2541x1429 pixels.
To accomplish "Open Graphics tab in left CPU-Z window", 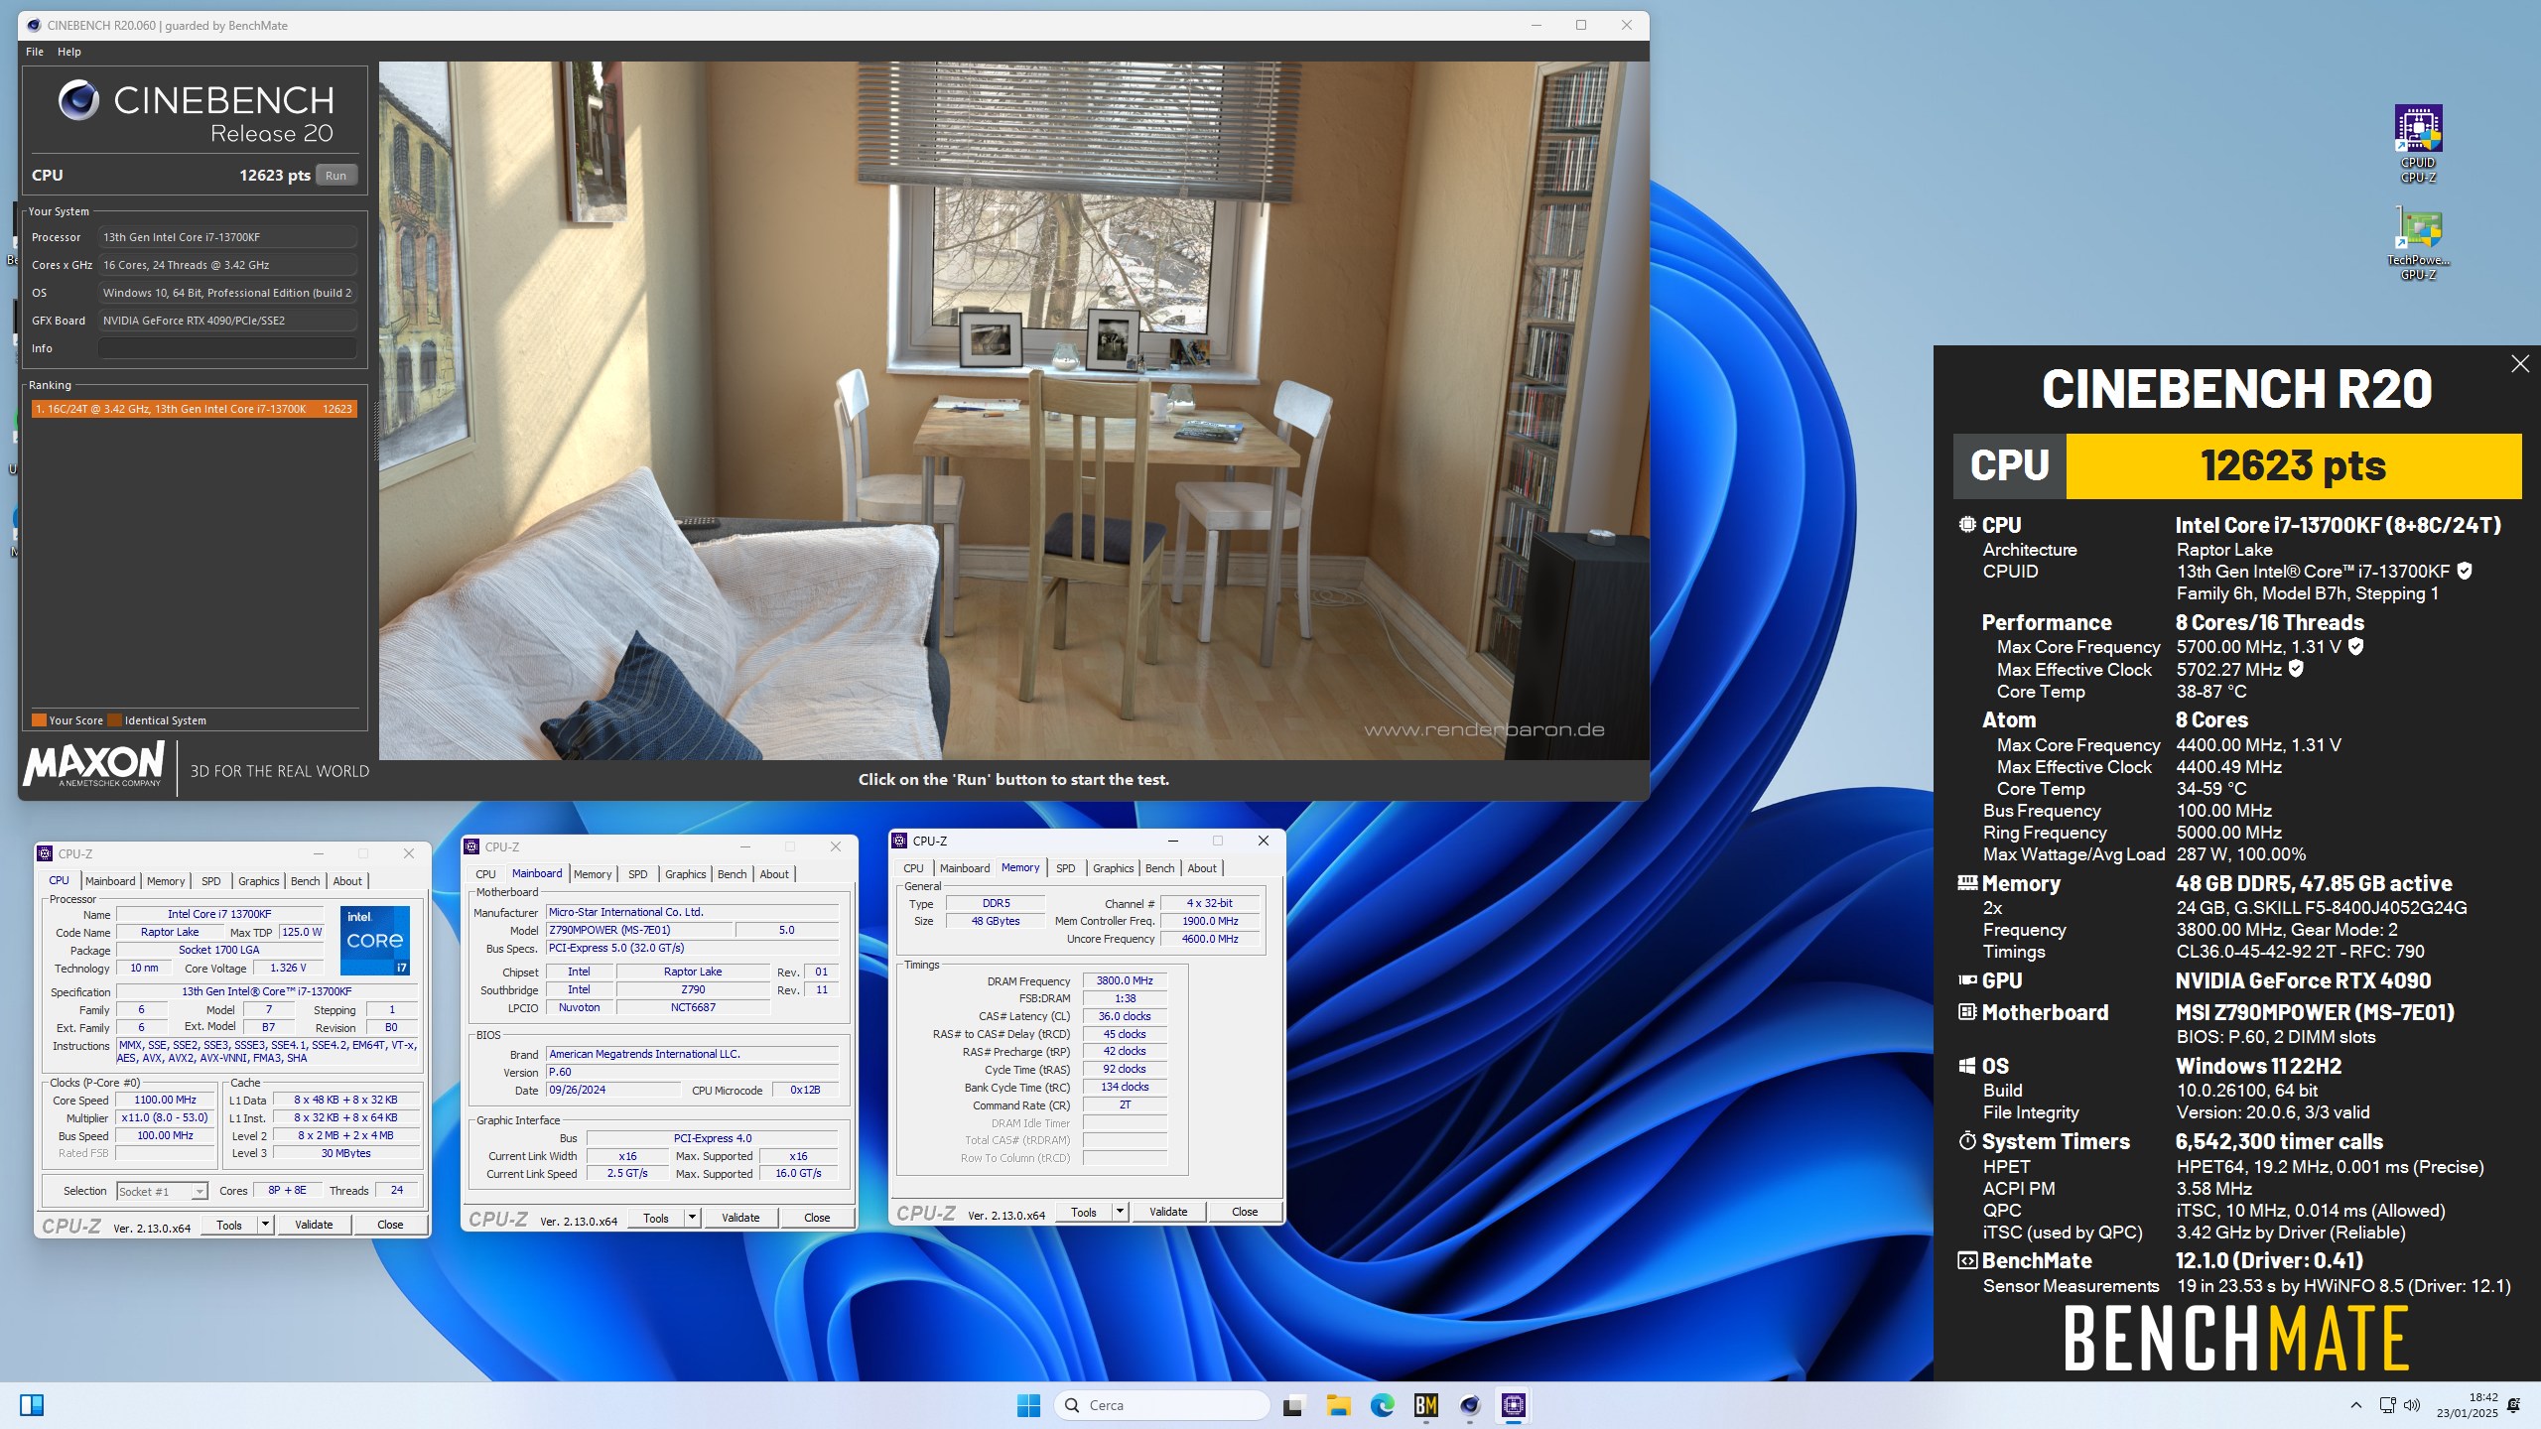I will pos(259,881).
